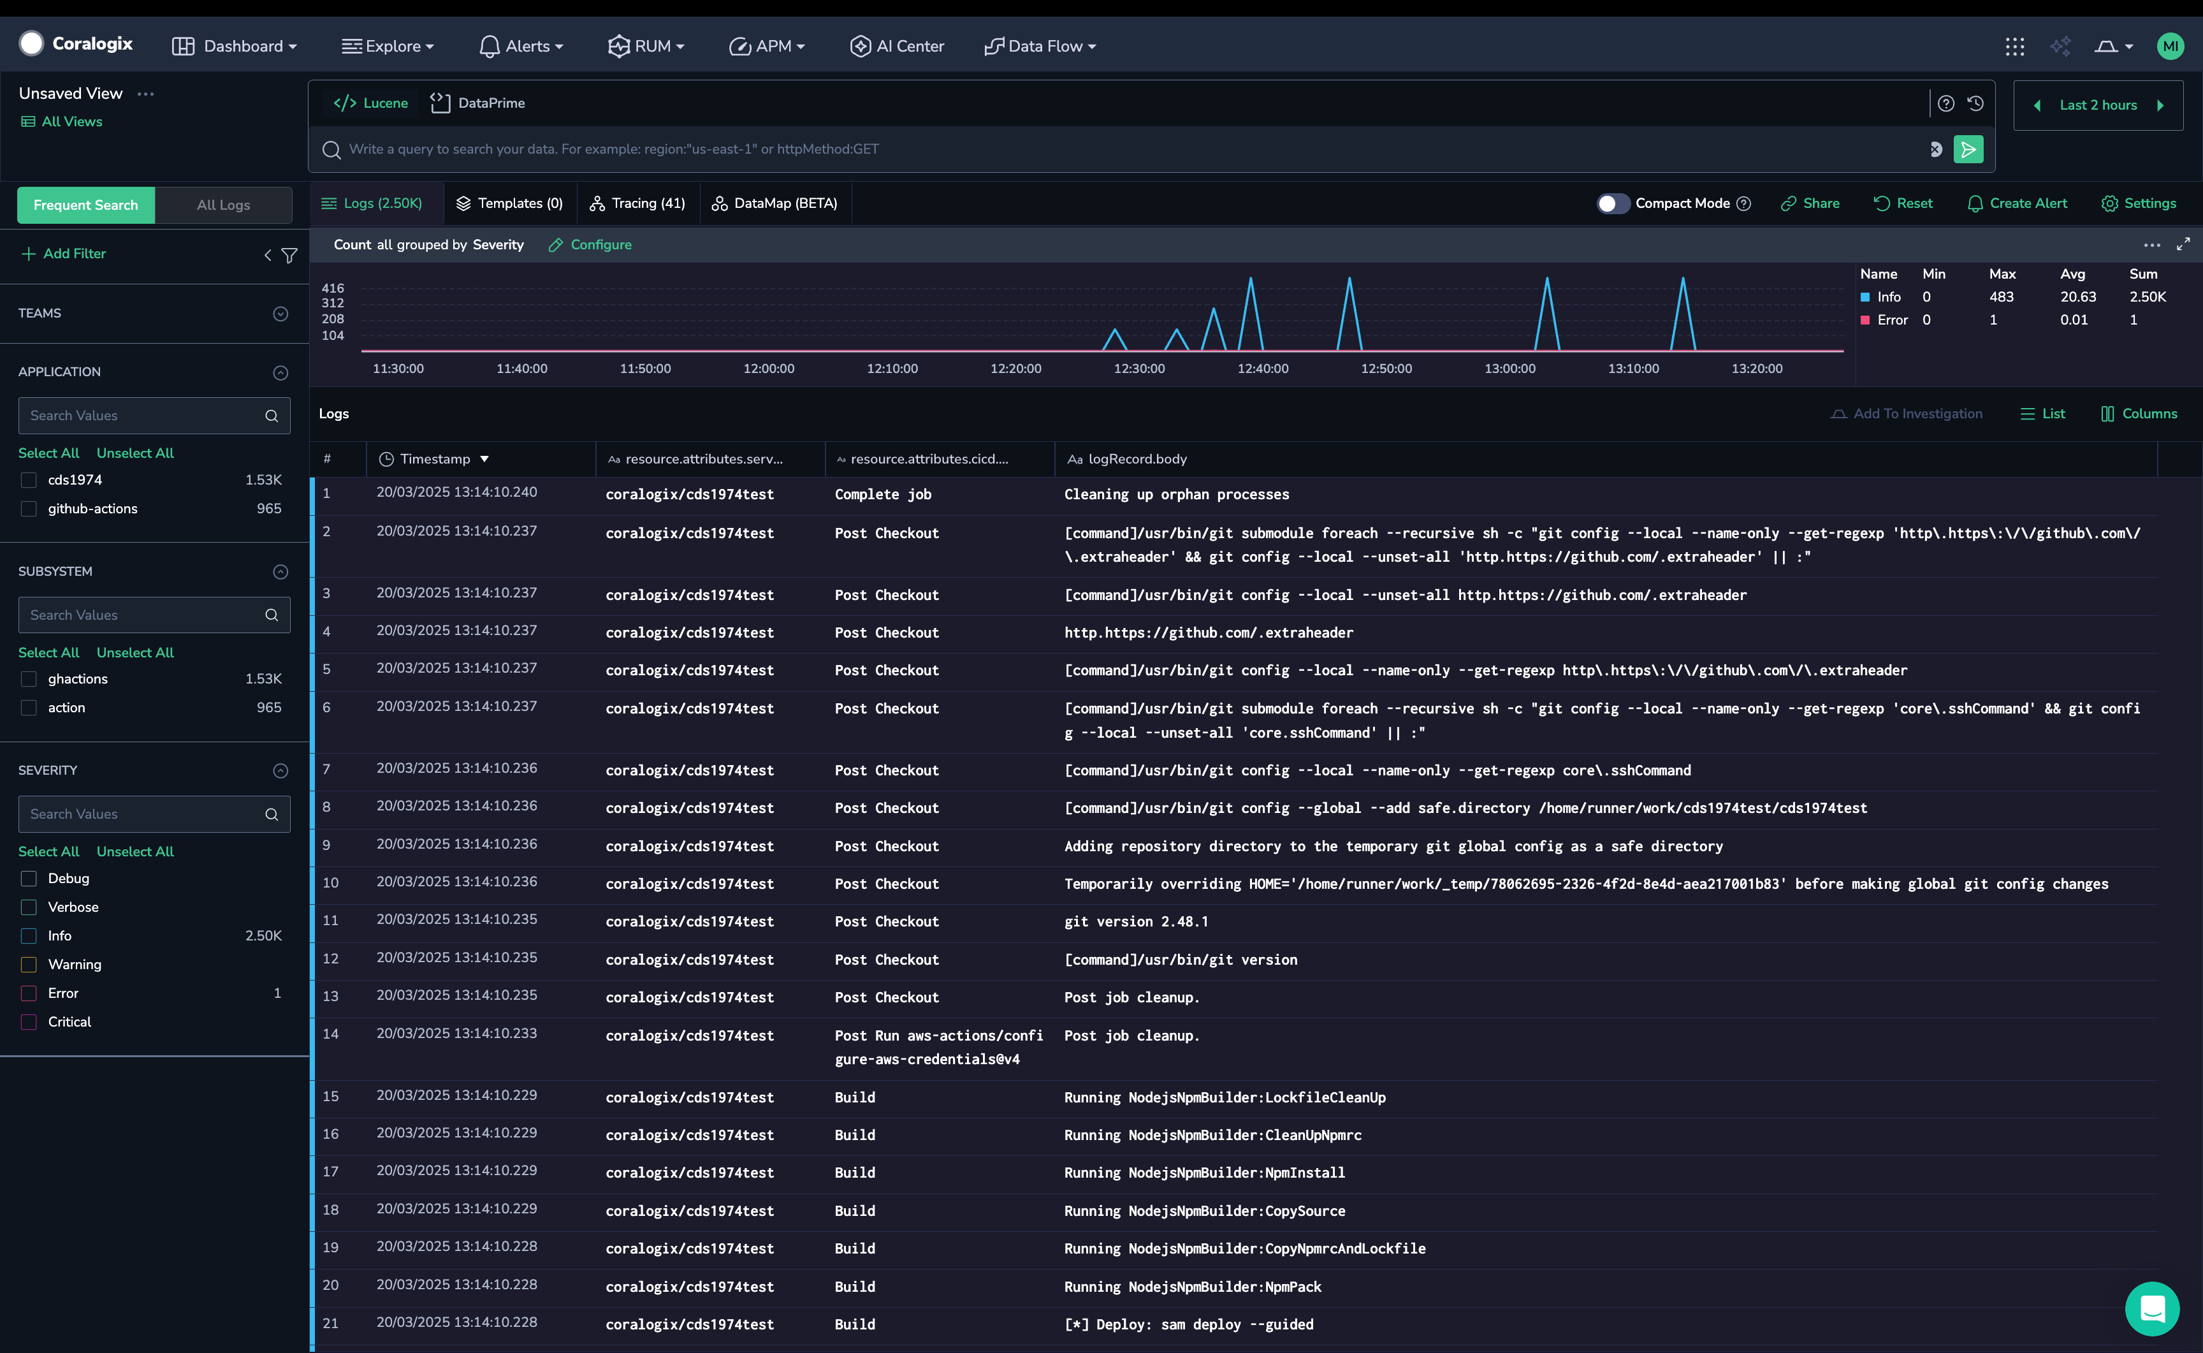Screen dimensions: 2203x1353
Task: Select the DataPrime query mode
Action: [477, 104]
